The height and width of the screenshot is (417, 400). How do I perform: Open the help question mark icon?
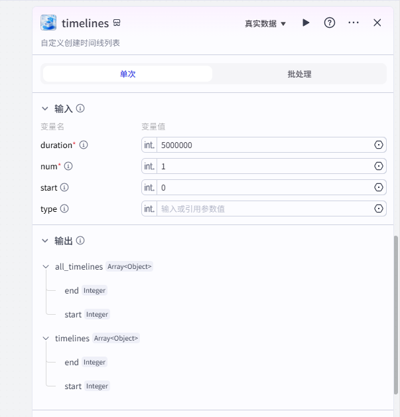[329, 23]
